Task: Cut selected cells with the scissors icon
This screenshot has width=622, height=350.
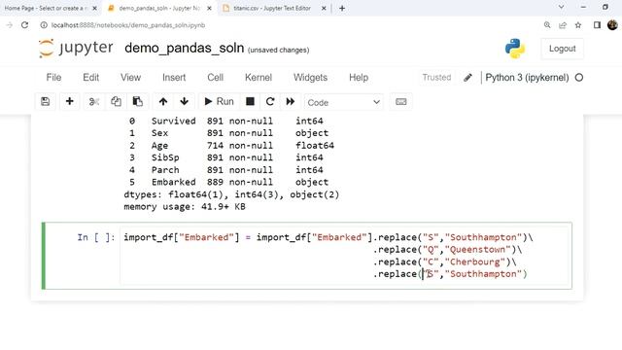Action: click(94, 101)
